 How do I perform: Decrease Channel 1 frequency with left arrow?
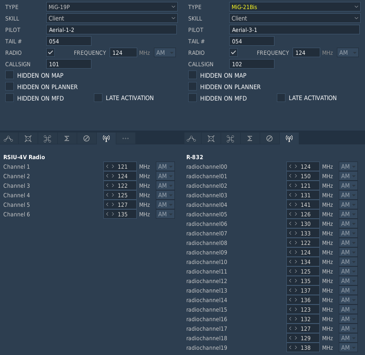(107, 166)
